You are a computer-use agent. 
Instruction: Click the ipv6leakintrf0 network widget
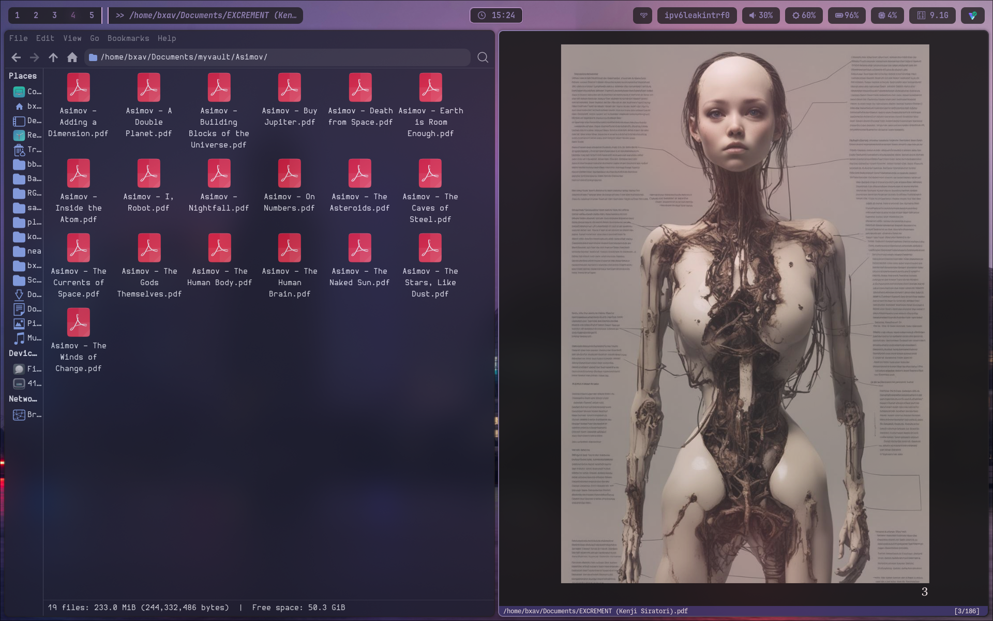[x=697, y=16]
